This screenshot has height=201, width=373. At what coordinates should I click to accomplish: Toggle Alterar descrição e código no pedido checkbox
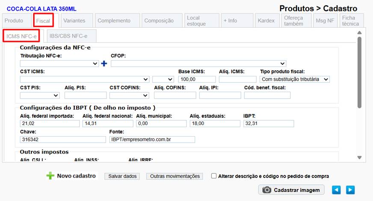[x=214, y=176]
